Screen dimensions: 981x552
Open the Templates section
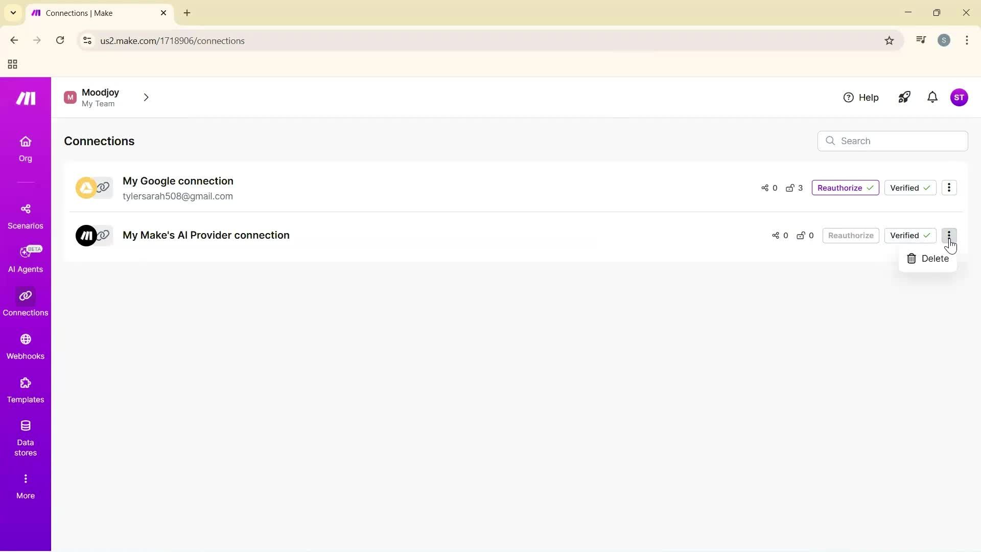click(x=25, y=390)
